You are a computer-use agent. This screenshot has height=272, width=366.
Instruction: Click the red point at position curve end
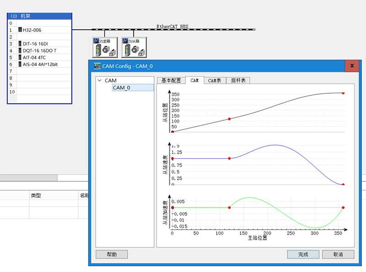tap(343, 93)
